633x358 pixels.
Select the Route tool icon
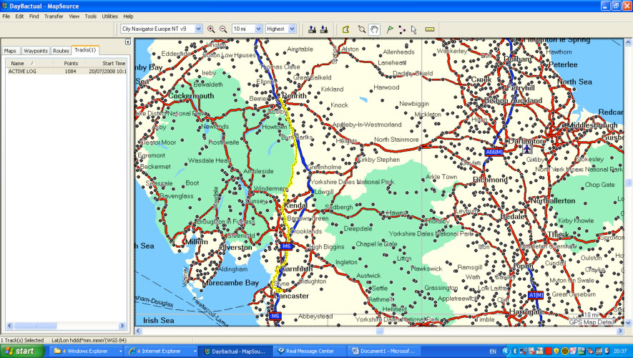point(402,29)
